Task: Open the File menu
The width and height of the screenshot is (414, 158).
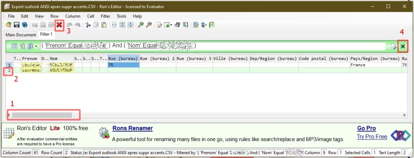Action: pos(11,16)
